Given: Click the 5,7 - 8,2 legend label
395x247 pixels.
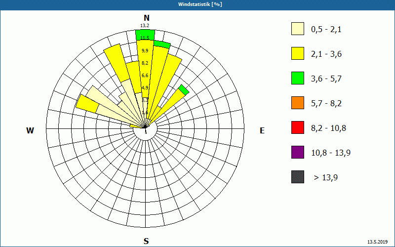Looking at the screenshot, I should coord(326,104).
